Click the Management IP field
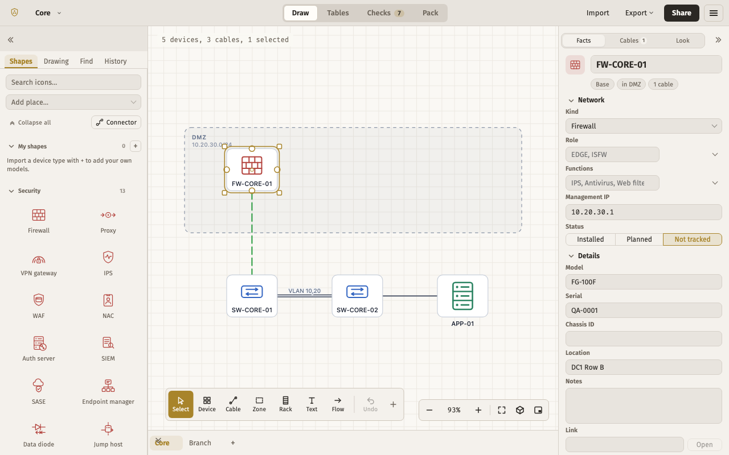This screenshot has width=729, height=455. 644,212
